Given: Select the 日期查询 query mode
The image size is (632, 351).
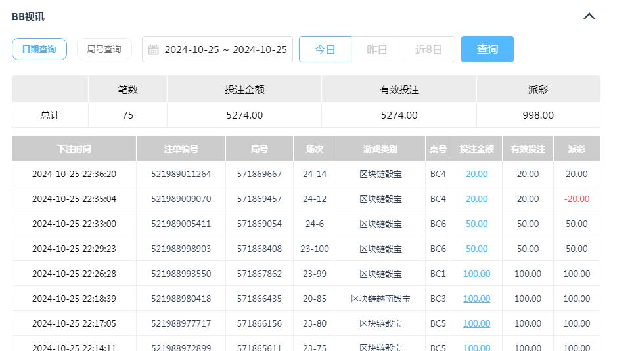Looking at the screenshot, I should (39, 49).
